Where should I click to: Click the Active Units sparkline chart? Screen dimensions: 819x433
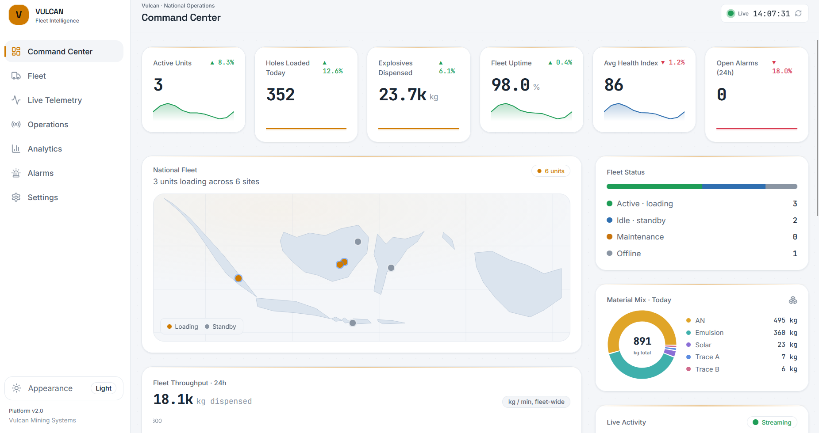(x=193, y=112)
